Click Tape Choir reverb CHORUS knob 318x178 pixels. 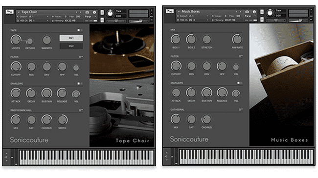pyautogui.click(x=46, y=120)
